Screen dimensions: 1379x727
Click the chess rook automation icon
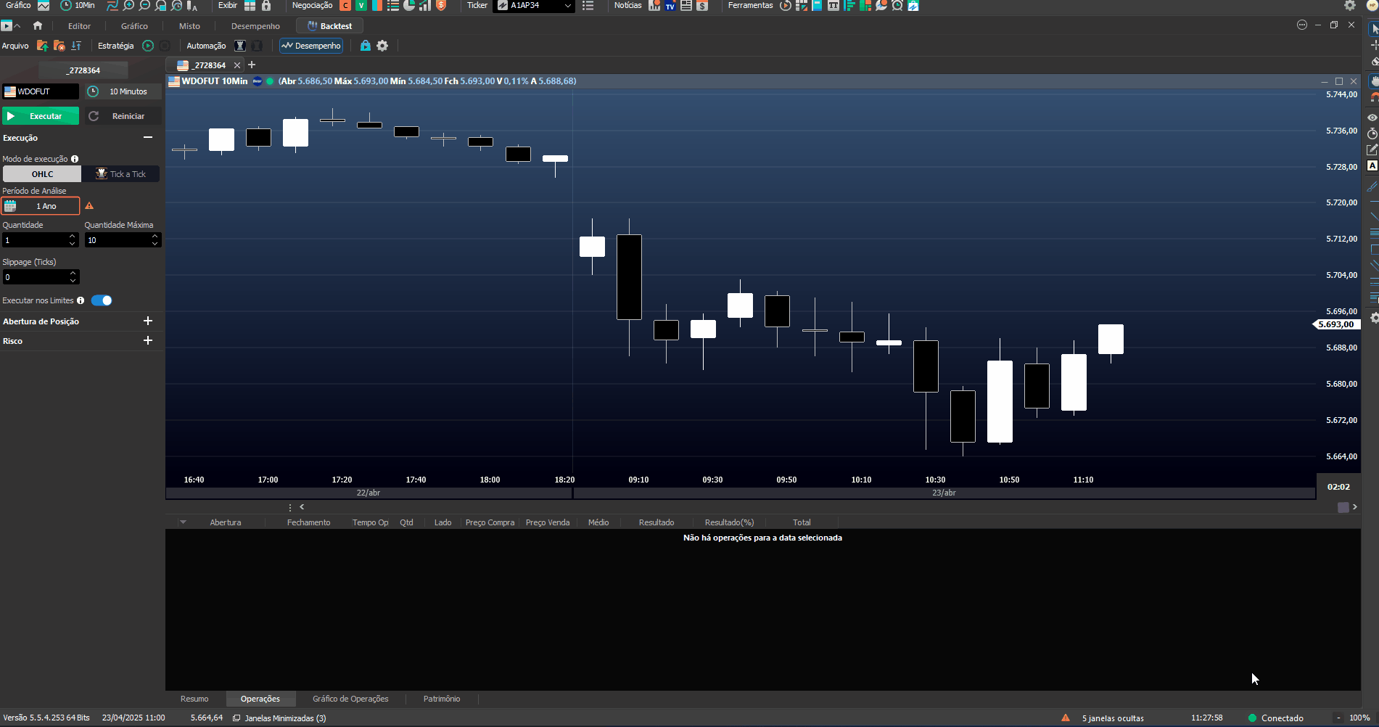[240, 46]
